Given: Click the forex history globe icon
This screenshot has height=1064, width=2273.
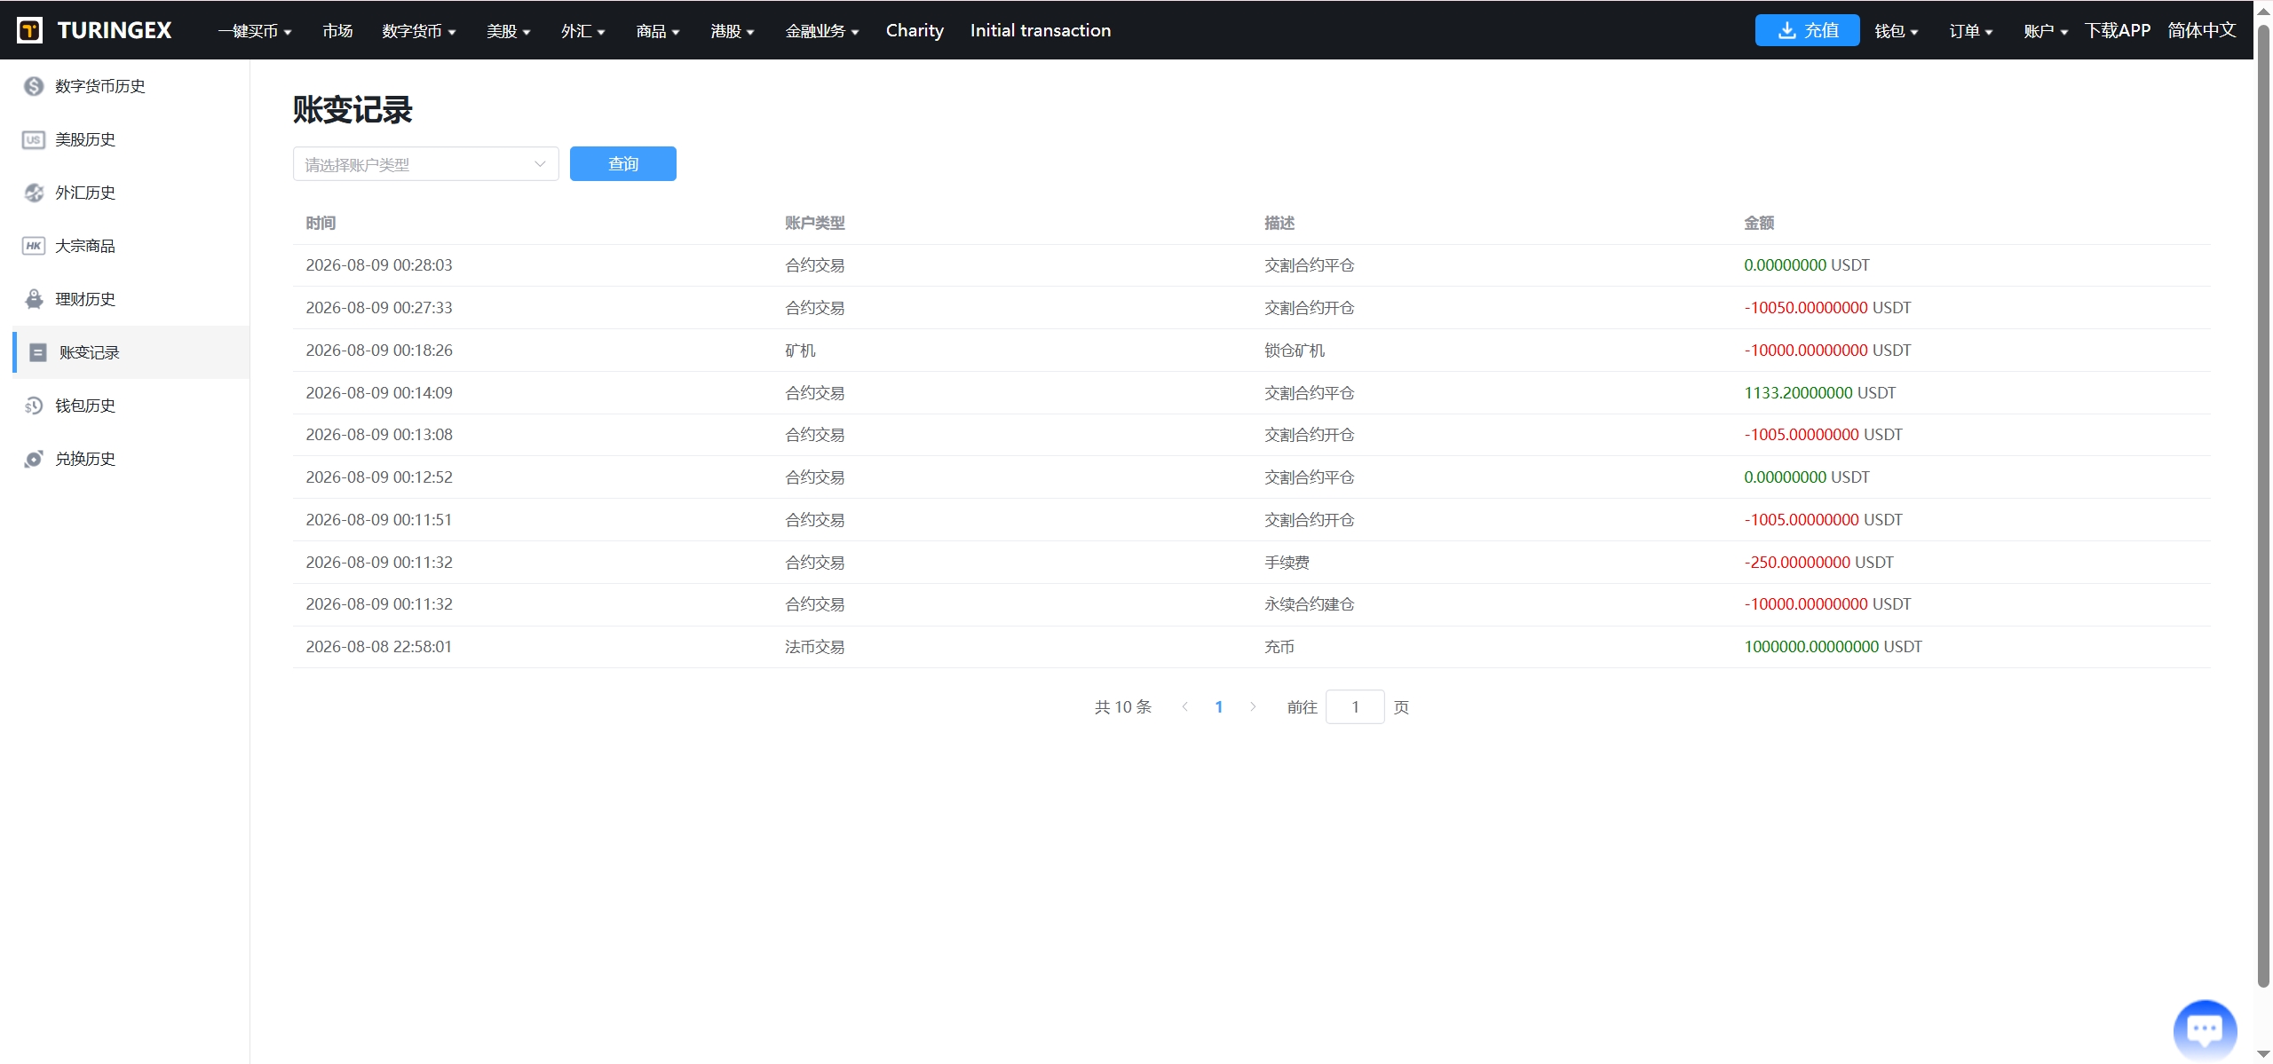Looking at the screenshot, I should tap(34, 193).
